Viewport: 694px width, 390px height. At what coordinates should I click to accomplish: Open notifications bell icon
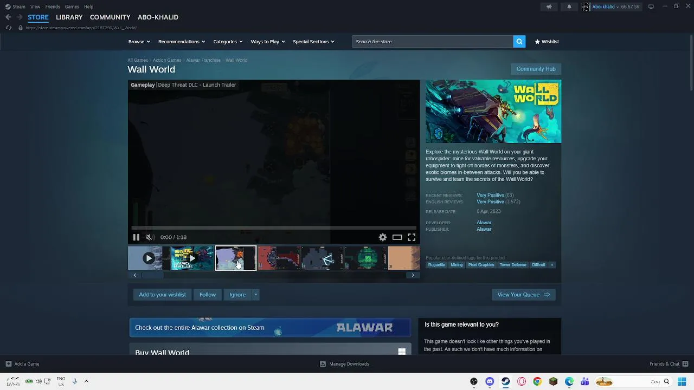tap(569, 6)
